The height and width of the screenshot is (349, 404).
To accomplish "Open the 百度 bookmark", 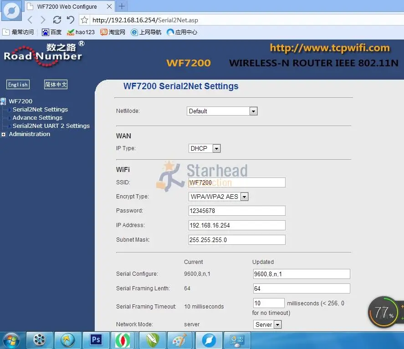I will click(x=52, y=32).
